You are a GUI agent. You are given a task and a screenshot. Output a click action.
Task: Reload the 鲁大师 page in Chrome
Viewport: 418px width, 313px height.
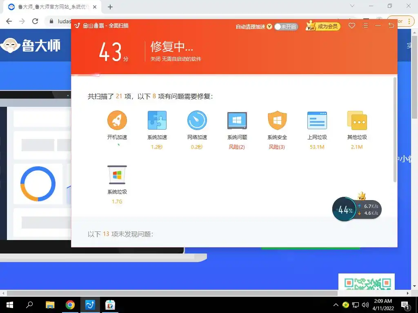[35, 21]
